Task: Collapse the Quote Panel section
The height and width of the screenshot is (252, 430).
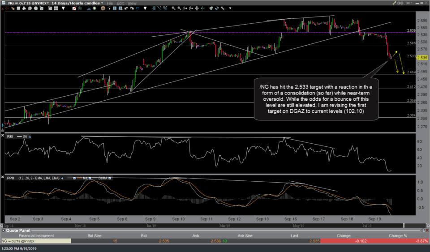Action: coord(3,231)
